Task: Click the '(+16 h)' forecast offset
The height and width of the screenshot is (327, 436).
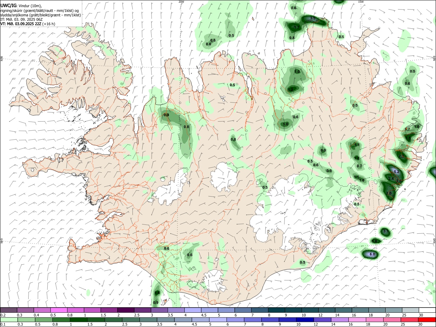Action: (49, 24)
